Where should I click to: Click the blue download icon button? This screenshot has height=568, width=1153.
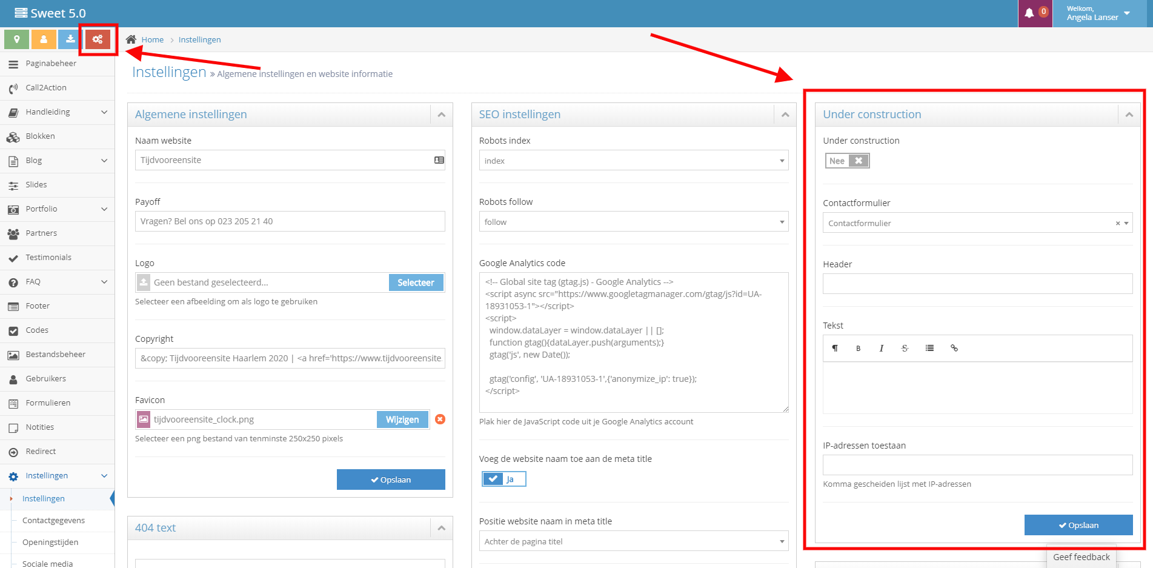click(x=71, y=39)
